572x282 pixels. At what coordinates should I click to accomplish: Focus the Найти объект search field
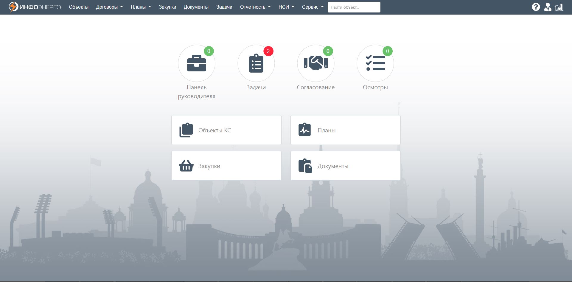354,7
